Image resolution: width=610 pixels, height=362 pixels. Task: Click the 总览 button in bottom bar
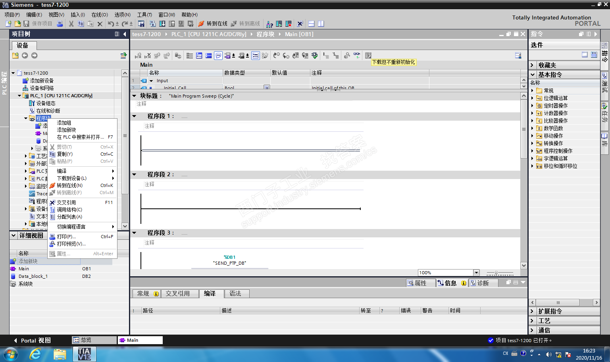(x=94, y=340)
